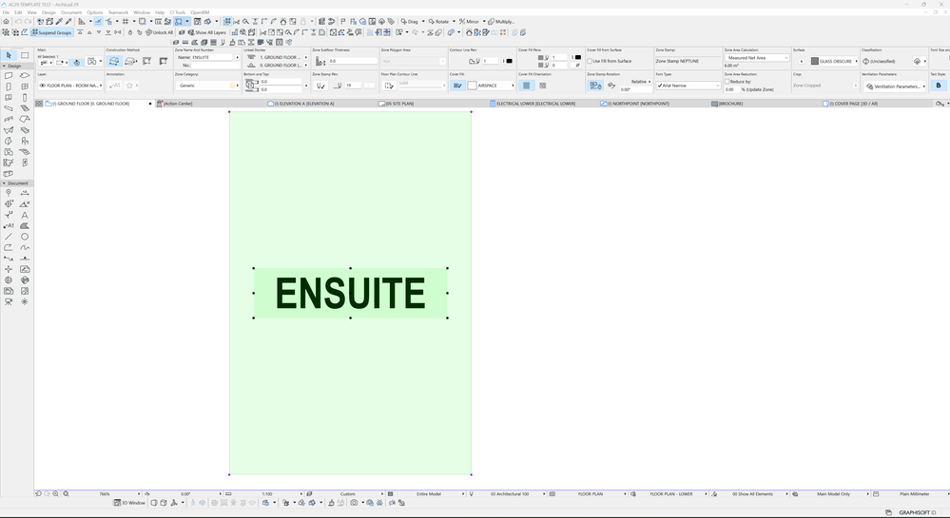Open the Ventilation Parameters dropdown
Viewport: 950px width, 518px height.
[x=896, y=86]
